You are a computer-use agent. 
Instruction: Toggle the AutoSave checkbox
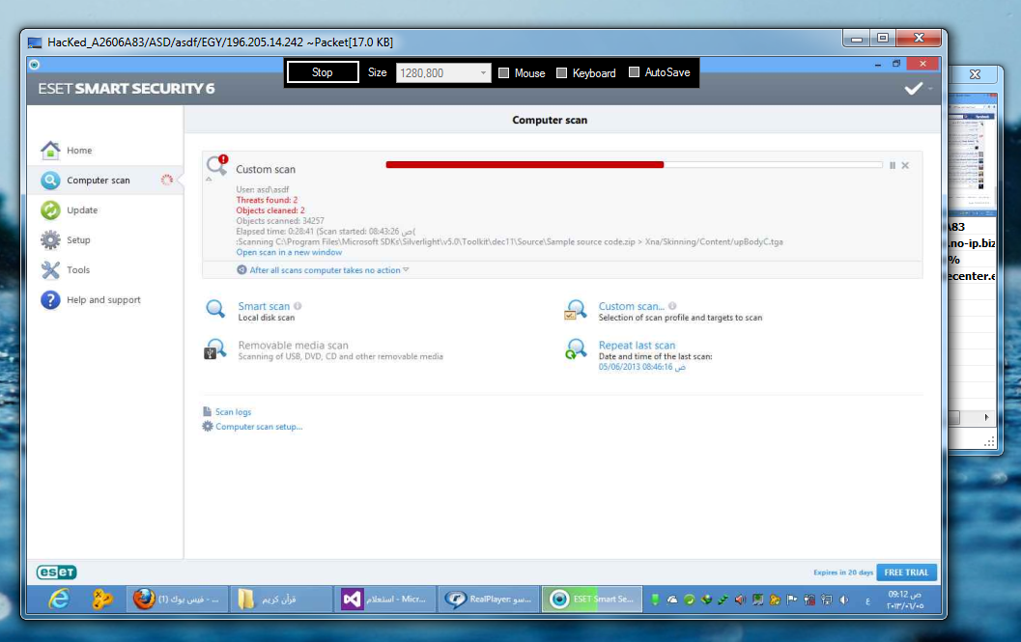click(634, 72)
